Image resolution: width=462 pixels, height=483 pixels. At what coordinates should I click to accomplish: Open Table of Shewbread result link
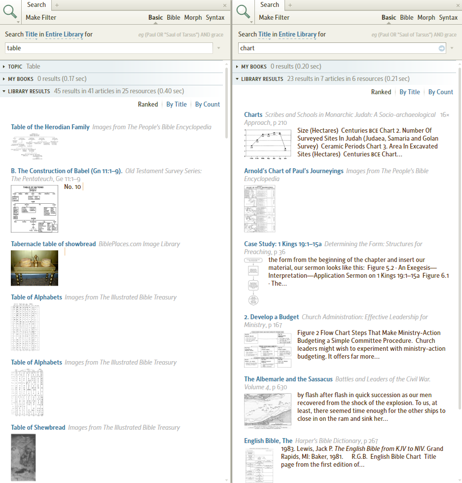(38, 428)
